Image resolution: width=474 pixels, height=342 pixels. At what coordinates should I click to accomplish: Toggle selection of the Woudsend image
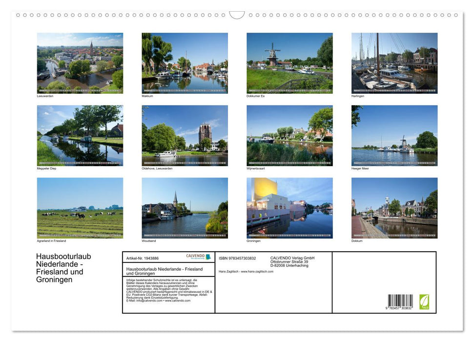click(185, 208)
